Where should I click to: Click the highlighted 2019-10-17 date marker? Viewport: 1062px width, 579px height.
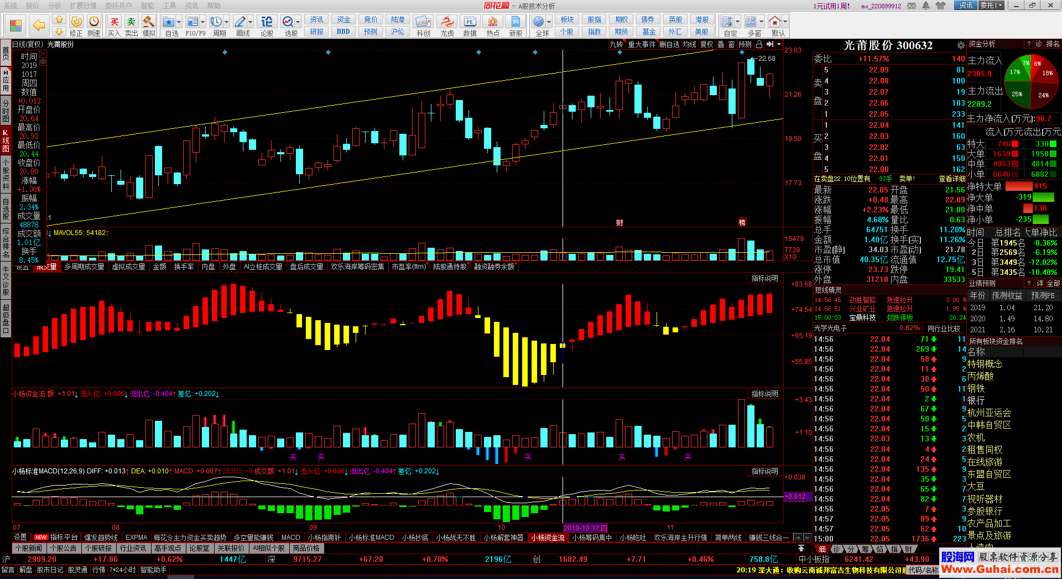(x=585, y=528)
